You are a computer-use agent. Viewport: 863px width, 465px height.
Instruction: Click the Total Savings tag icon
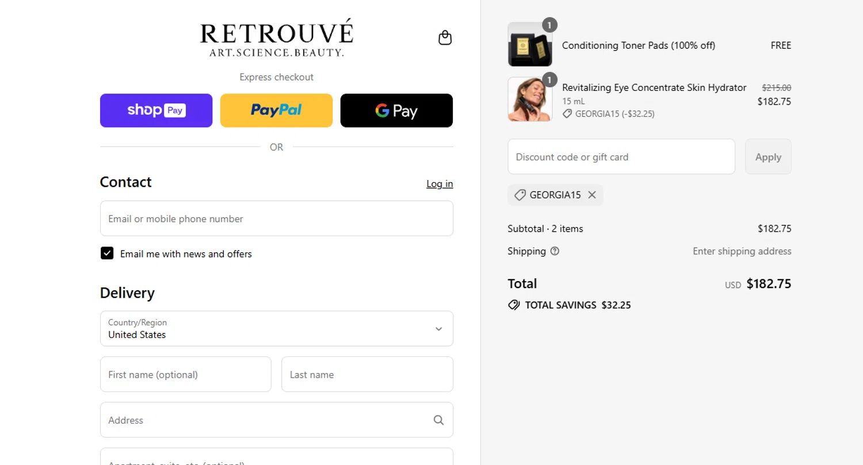(514, 305)
